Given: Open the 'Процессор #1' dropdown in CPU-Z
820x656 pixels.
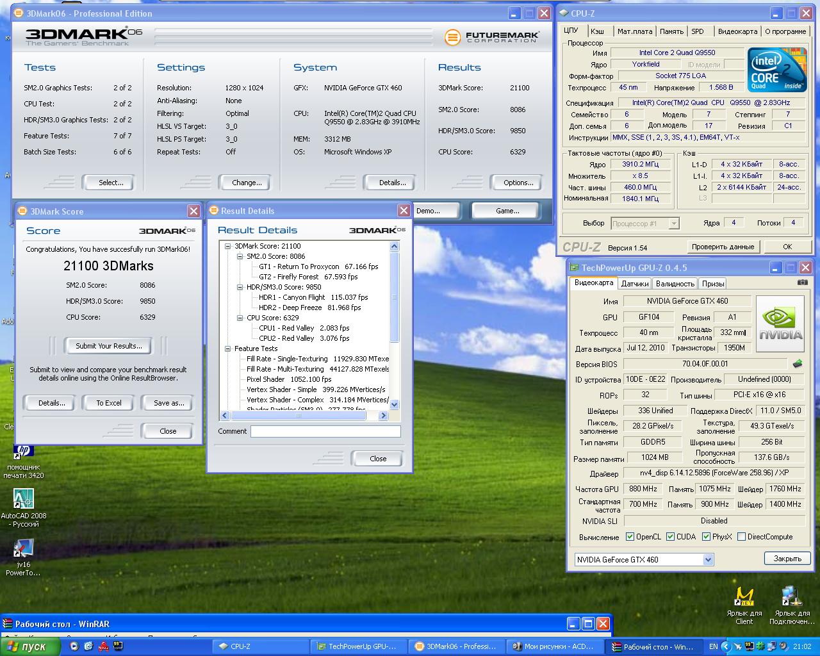Looking at the screenshot, I should [674, 223].
